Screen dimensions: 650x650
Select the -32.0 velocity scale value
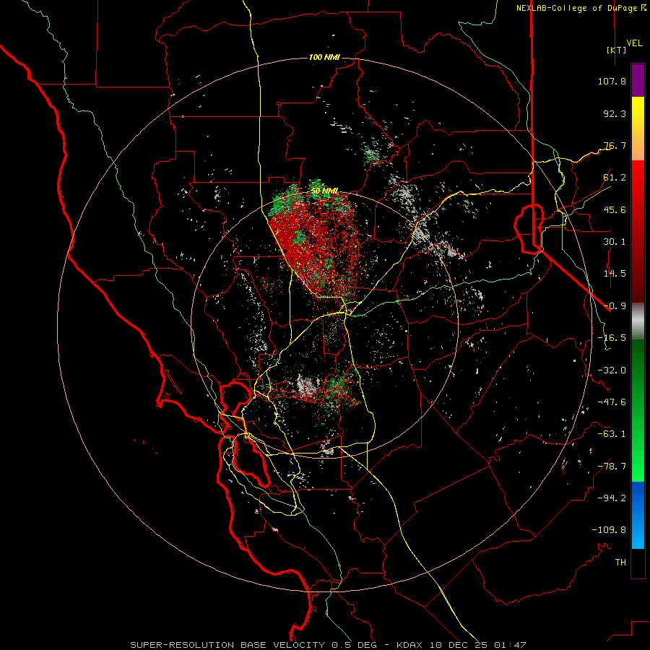tap(612, 370)
